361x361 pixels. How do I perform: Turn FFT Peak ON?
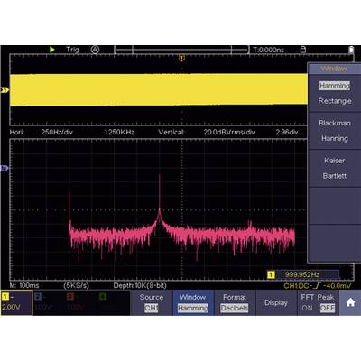(x=307, y=308)
